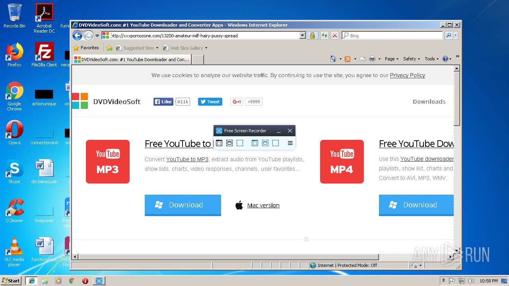
Task: Click the DVDVideoSoft logo
Action: [x=106, y=101]
